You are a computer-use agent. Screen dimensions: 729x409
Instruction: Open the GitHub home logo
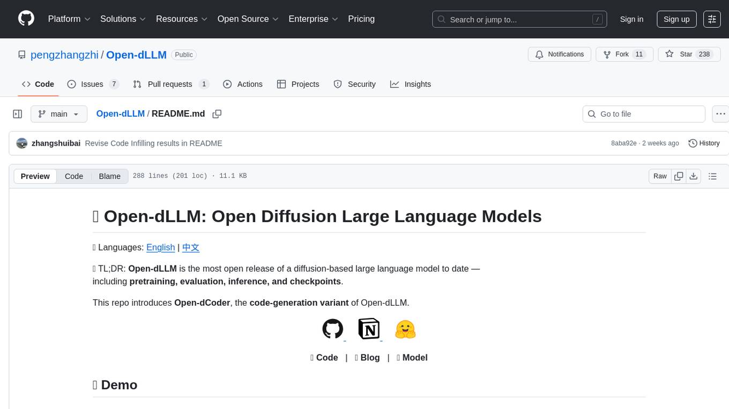coord(26,19)
